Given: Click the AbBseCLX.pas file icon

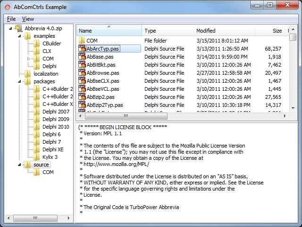Looking at the screenshot, I should [x=82, y=81].
